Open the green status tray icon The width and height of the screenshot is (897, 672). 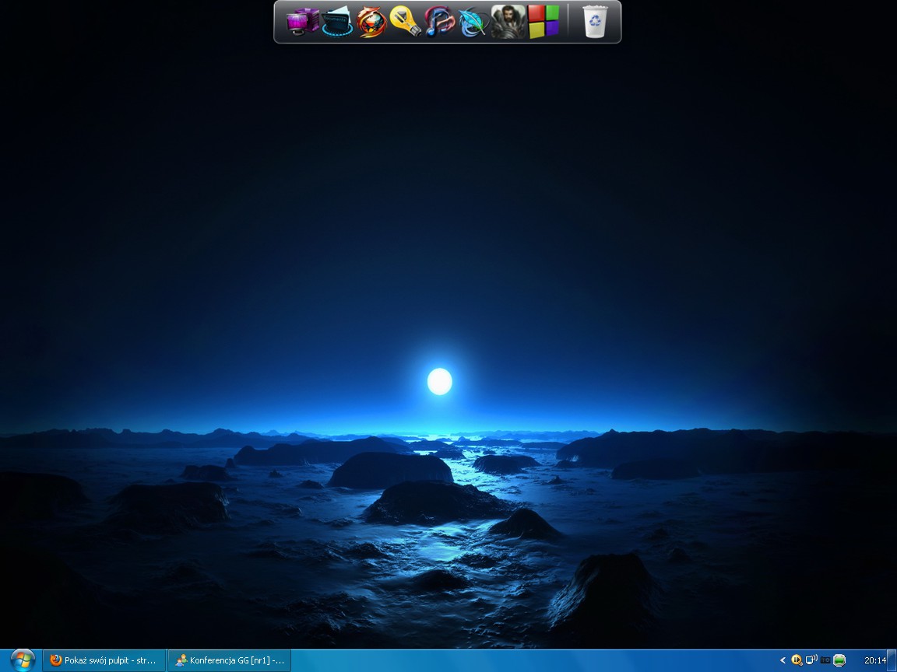[x=839, y=660]
